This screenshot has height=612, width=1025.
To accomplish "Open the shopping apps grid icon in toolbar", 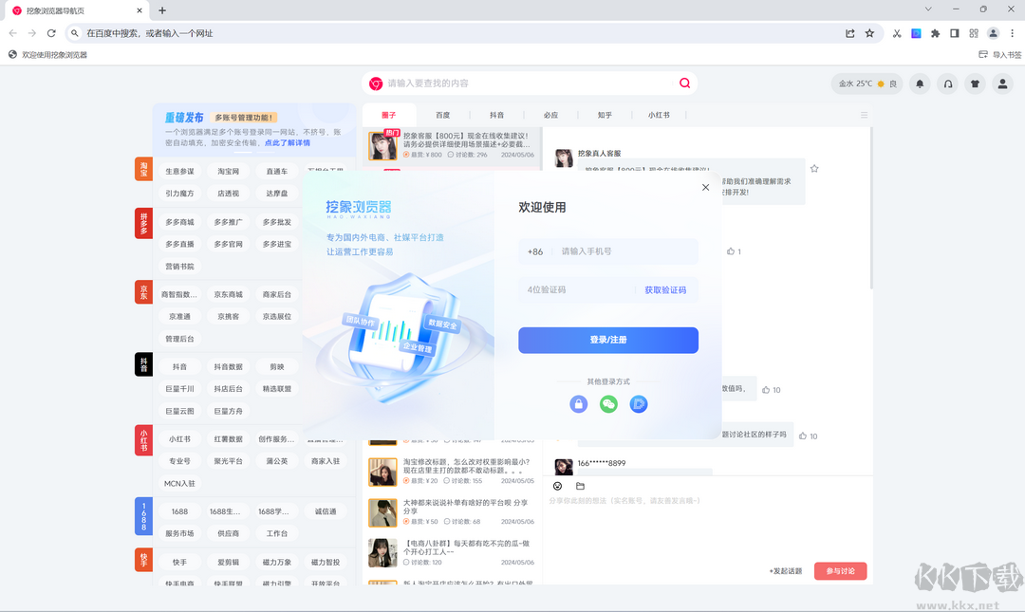I will [x=974, y=32].
